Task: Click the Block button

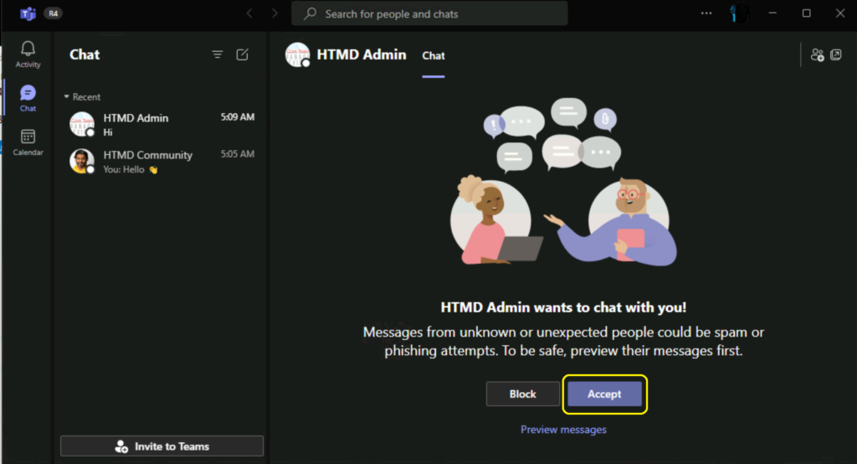Action: (x=522, y=394)
